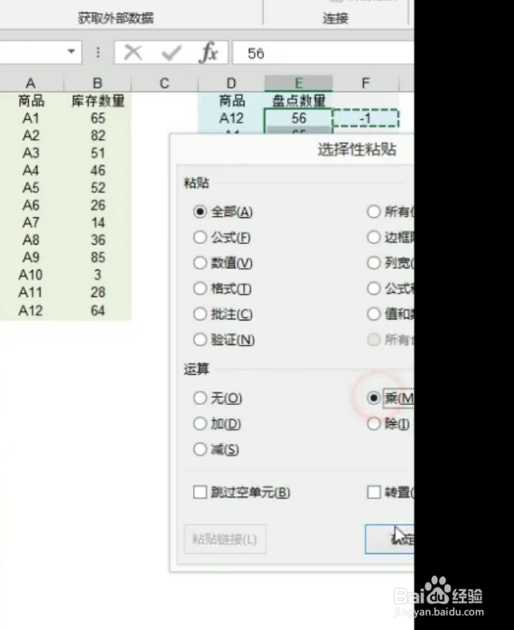Click column B header
This screenshot has width=514, height=630.
[x=98, y=83]
